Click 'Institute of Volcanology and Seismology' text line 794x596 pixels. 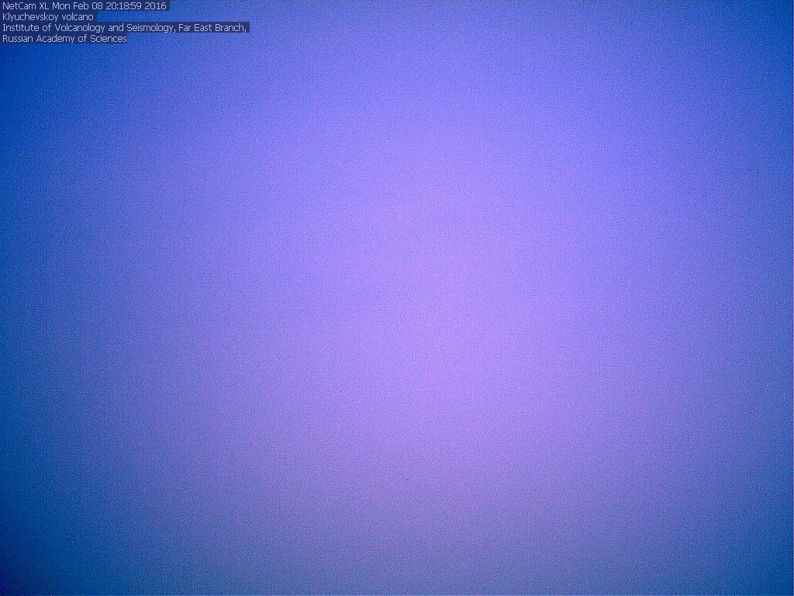tap(125, 27)
